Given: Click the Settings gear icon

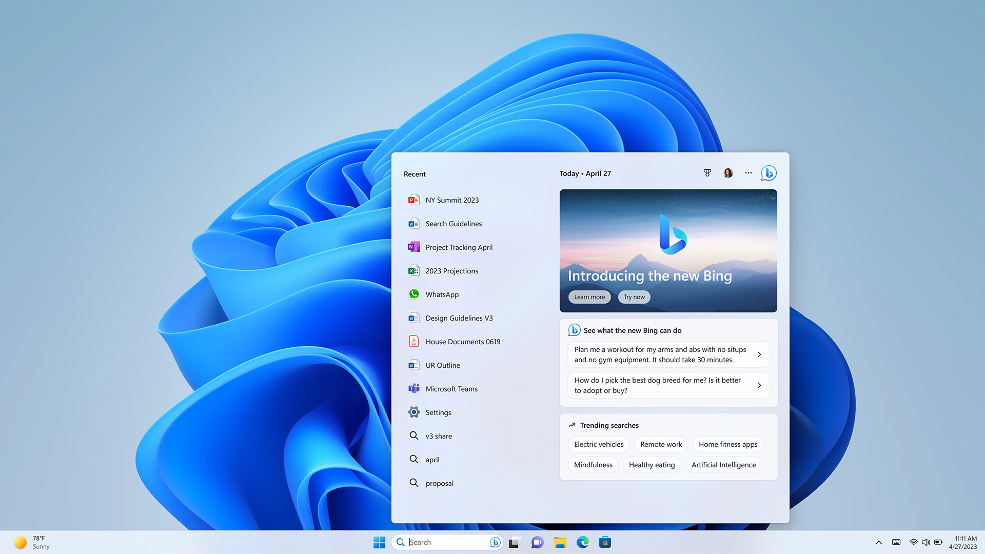Looking at the screenshot, I should coord(413,412).
